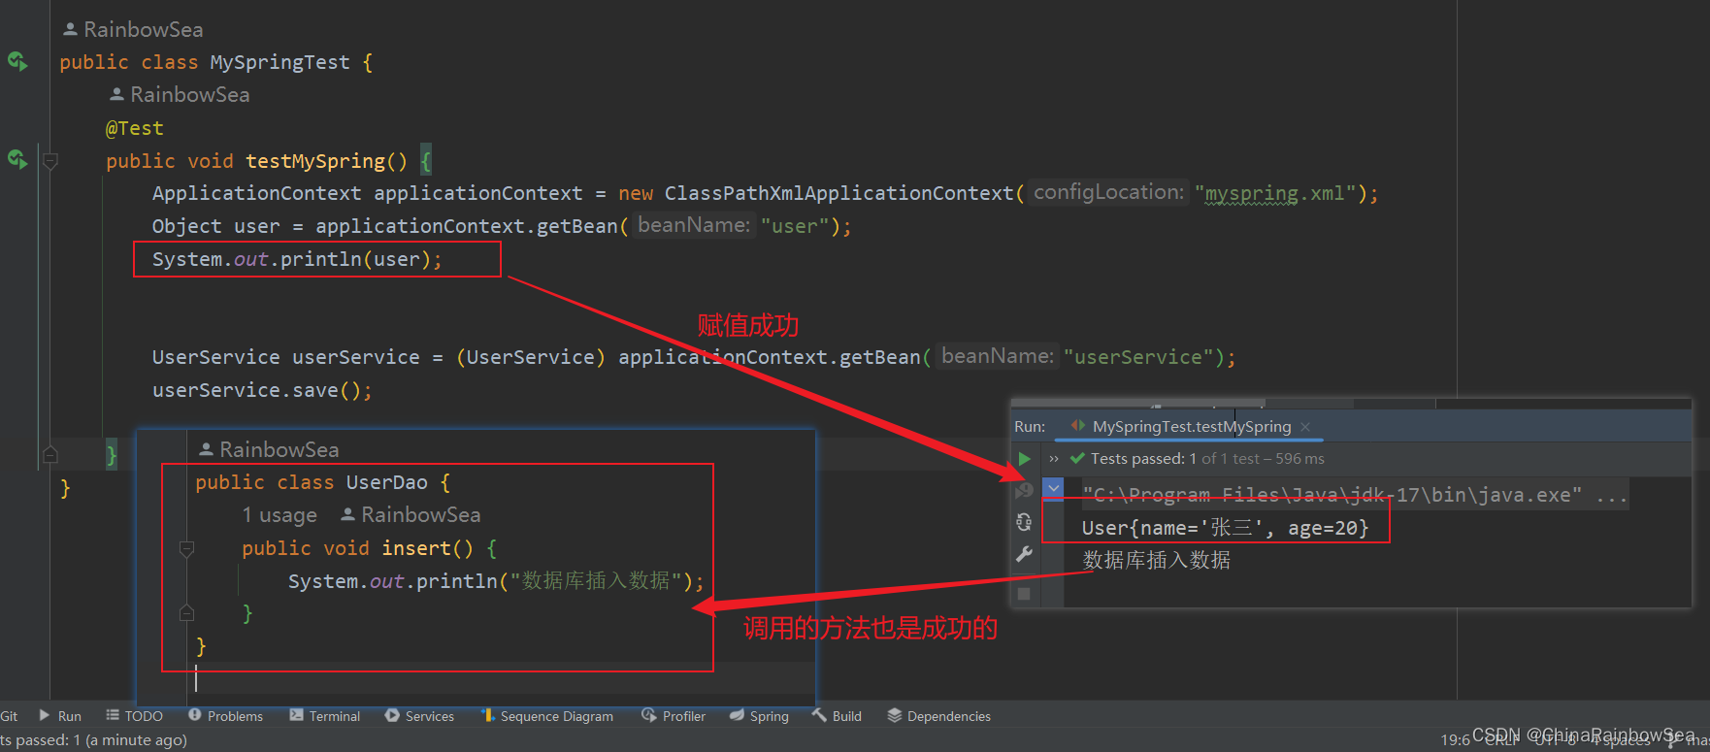Open the wrench settings in Run panel

pyautogui.click(x=1024, y=554)
